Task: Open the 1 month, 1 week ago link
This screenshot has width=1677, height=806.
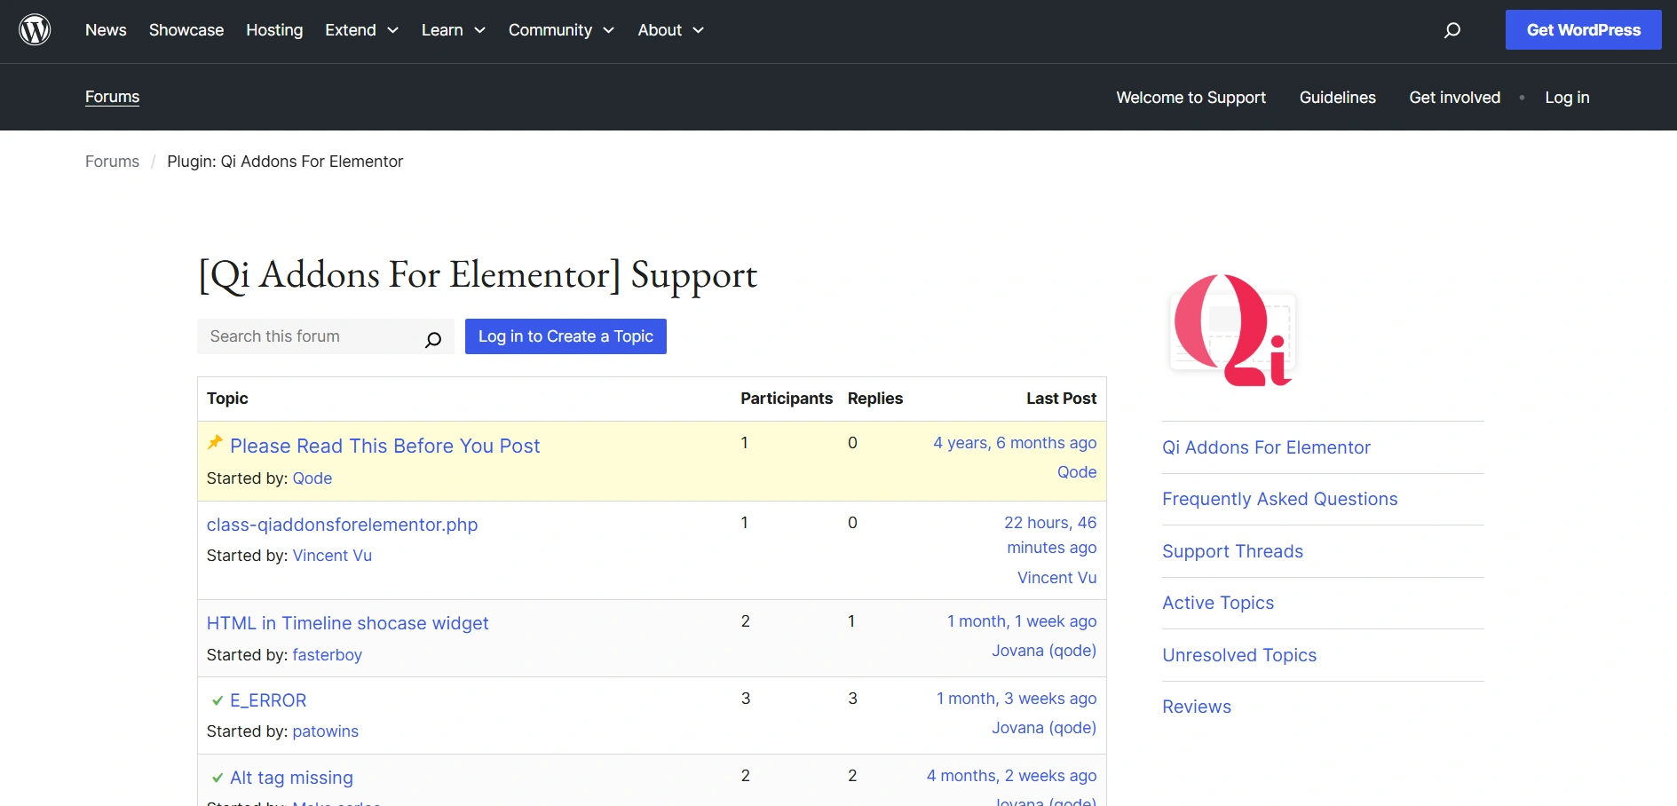Action: 1022,621
